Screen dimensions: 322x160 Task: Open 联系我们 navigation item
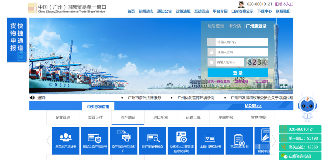[283, 12]
